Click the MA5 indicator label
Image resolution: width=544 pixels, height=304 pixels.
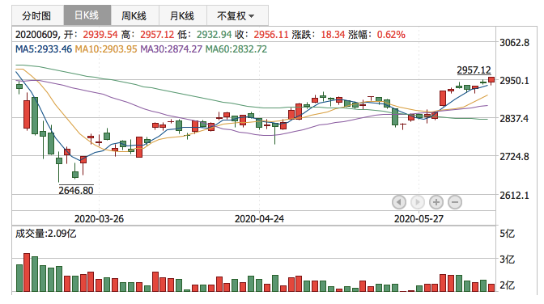[x=44, y=49]
